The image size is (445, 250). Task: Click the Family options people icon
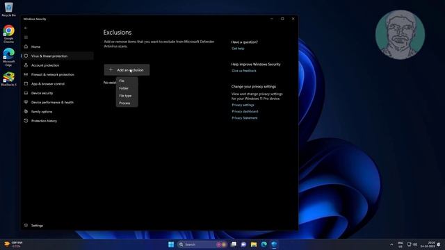click(x=26, y=111)
